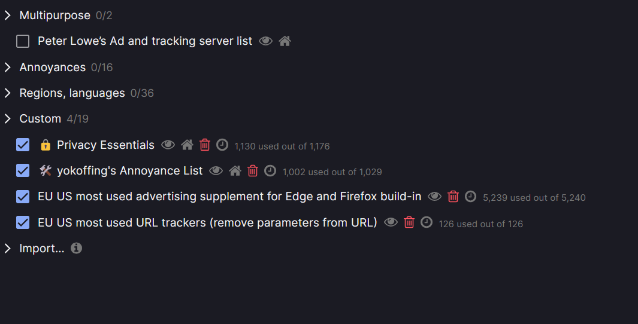The width and height of the screenshot is (638, 324).
Task: Click the trash icon for Privacy Essentials
Action: click(x=205, y=145)
